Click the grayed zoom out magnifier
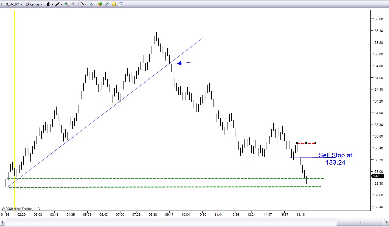The height and width of the screenshot is (227, 389). click(74, 4)
